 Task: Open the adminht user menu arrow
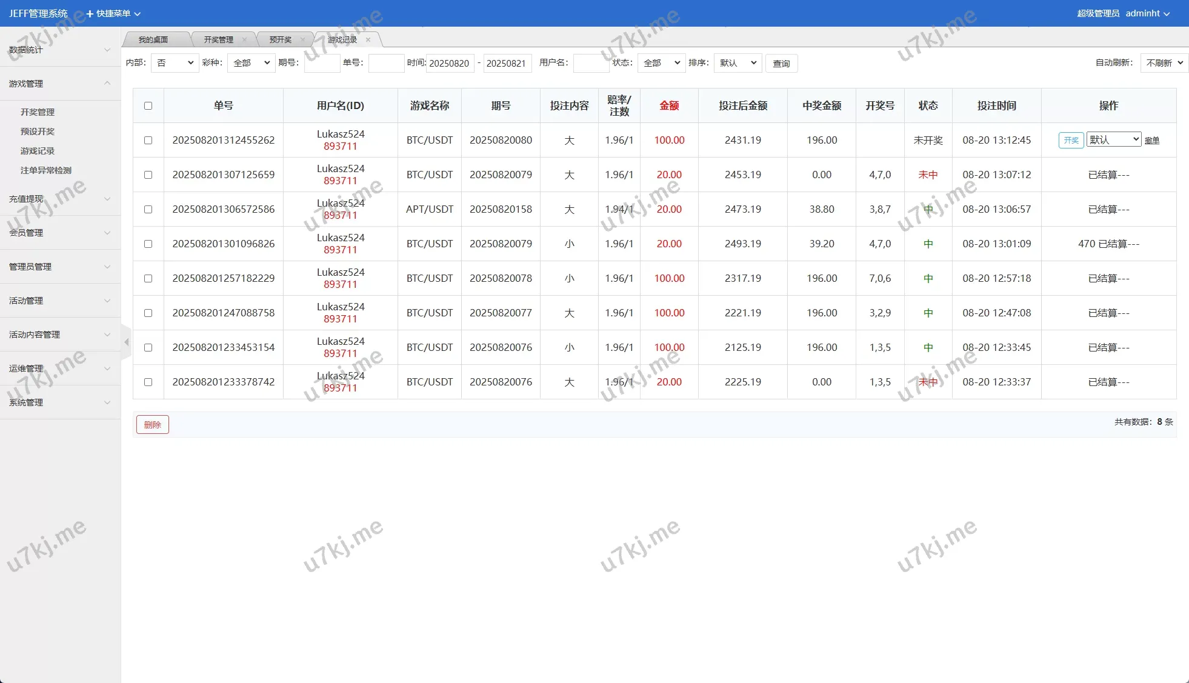point(1167,13)
